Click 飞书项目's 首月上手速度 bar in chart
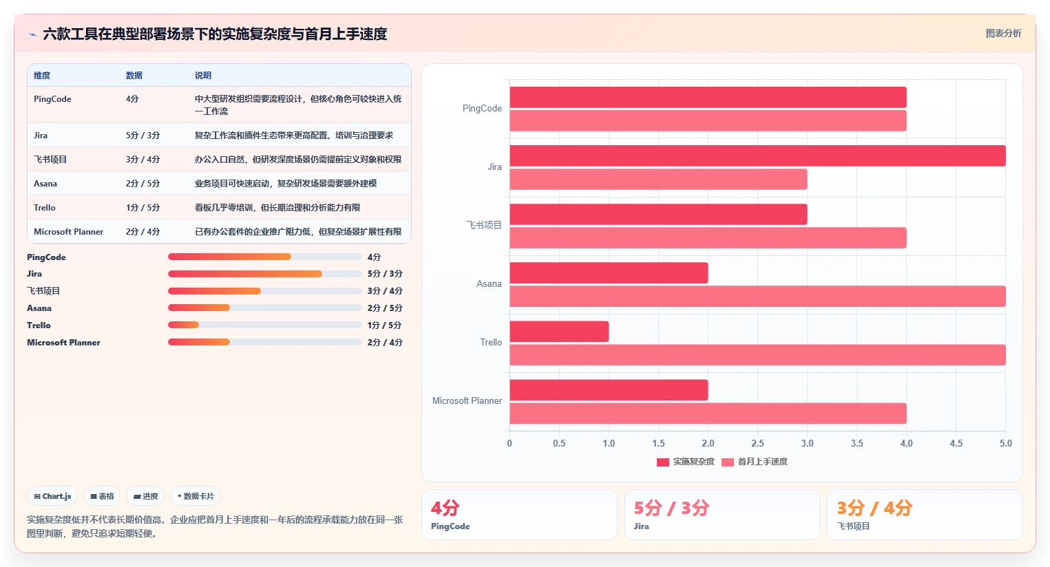 pos(708,237)
